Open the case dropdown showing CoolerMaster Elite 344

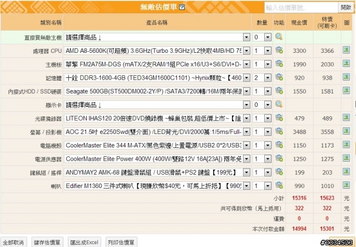click(x=157, y=145)
